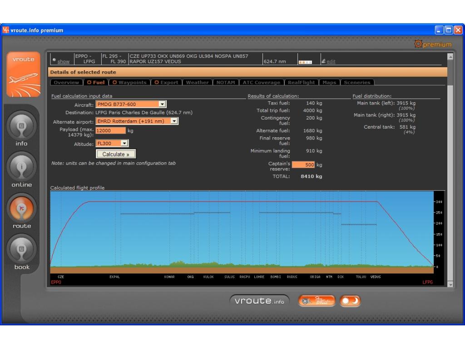Viewport: 465px width, 349px height.
Task: Click the edit link
Action: click(331, 61)
